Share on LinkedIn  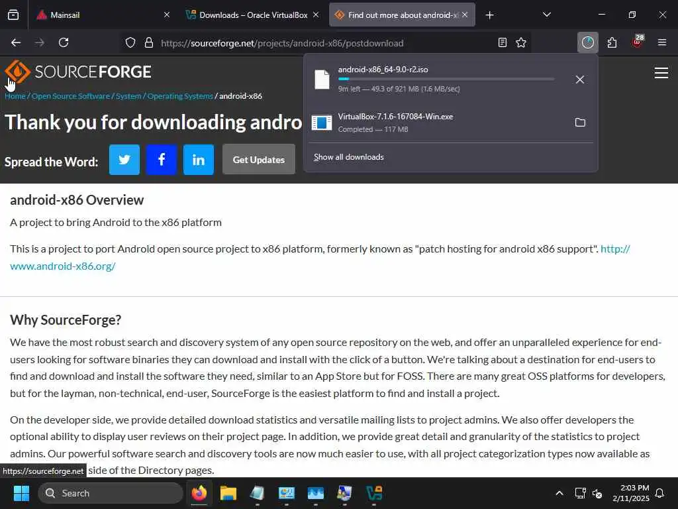pos(199,160)
